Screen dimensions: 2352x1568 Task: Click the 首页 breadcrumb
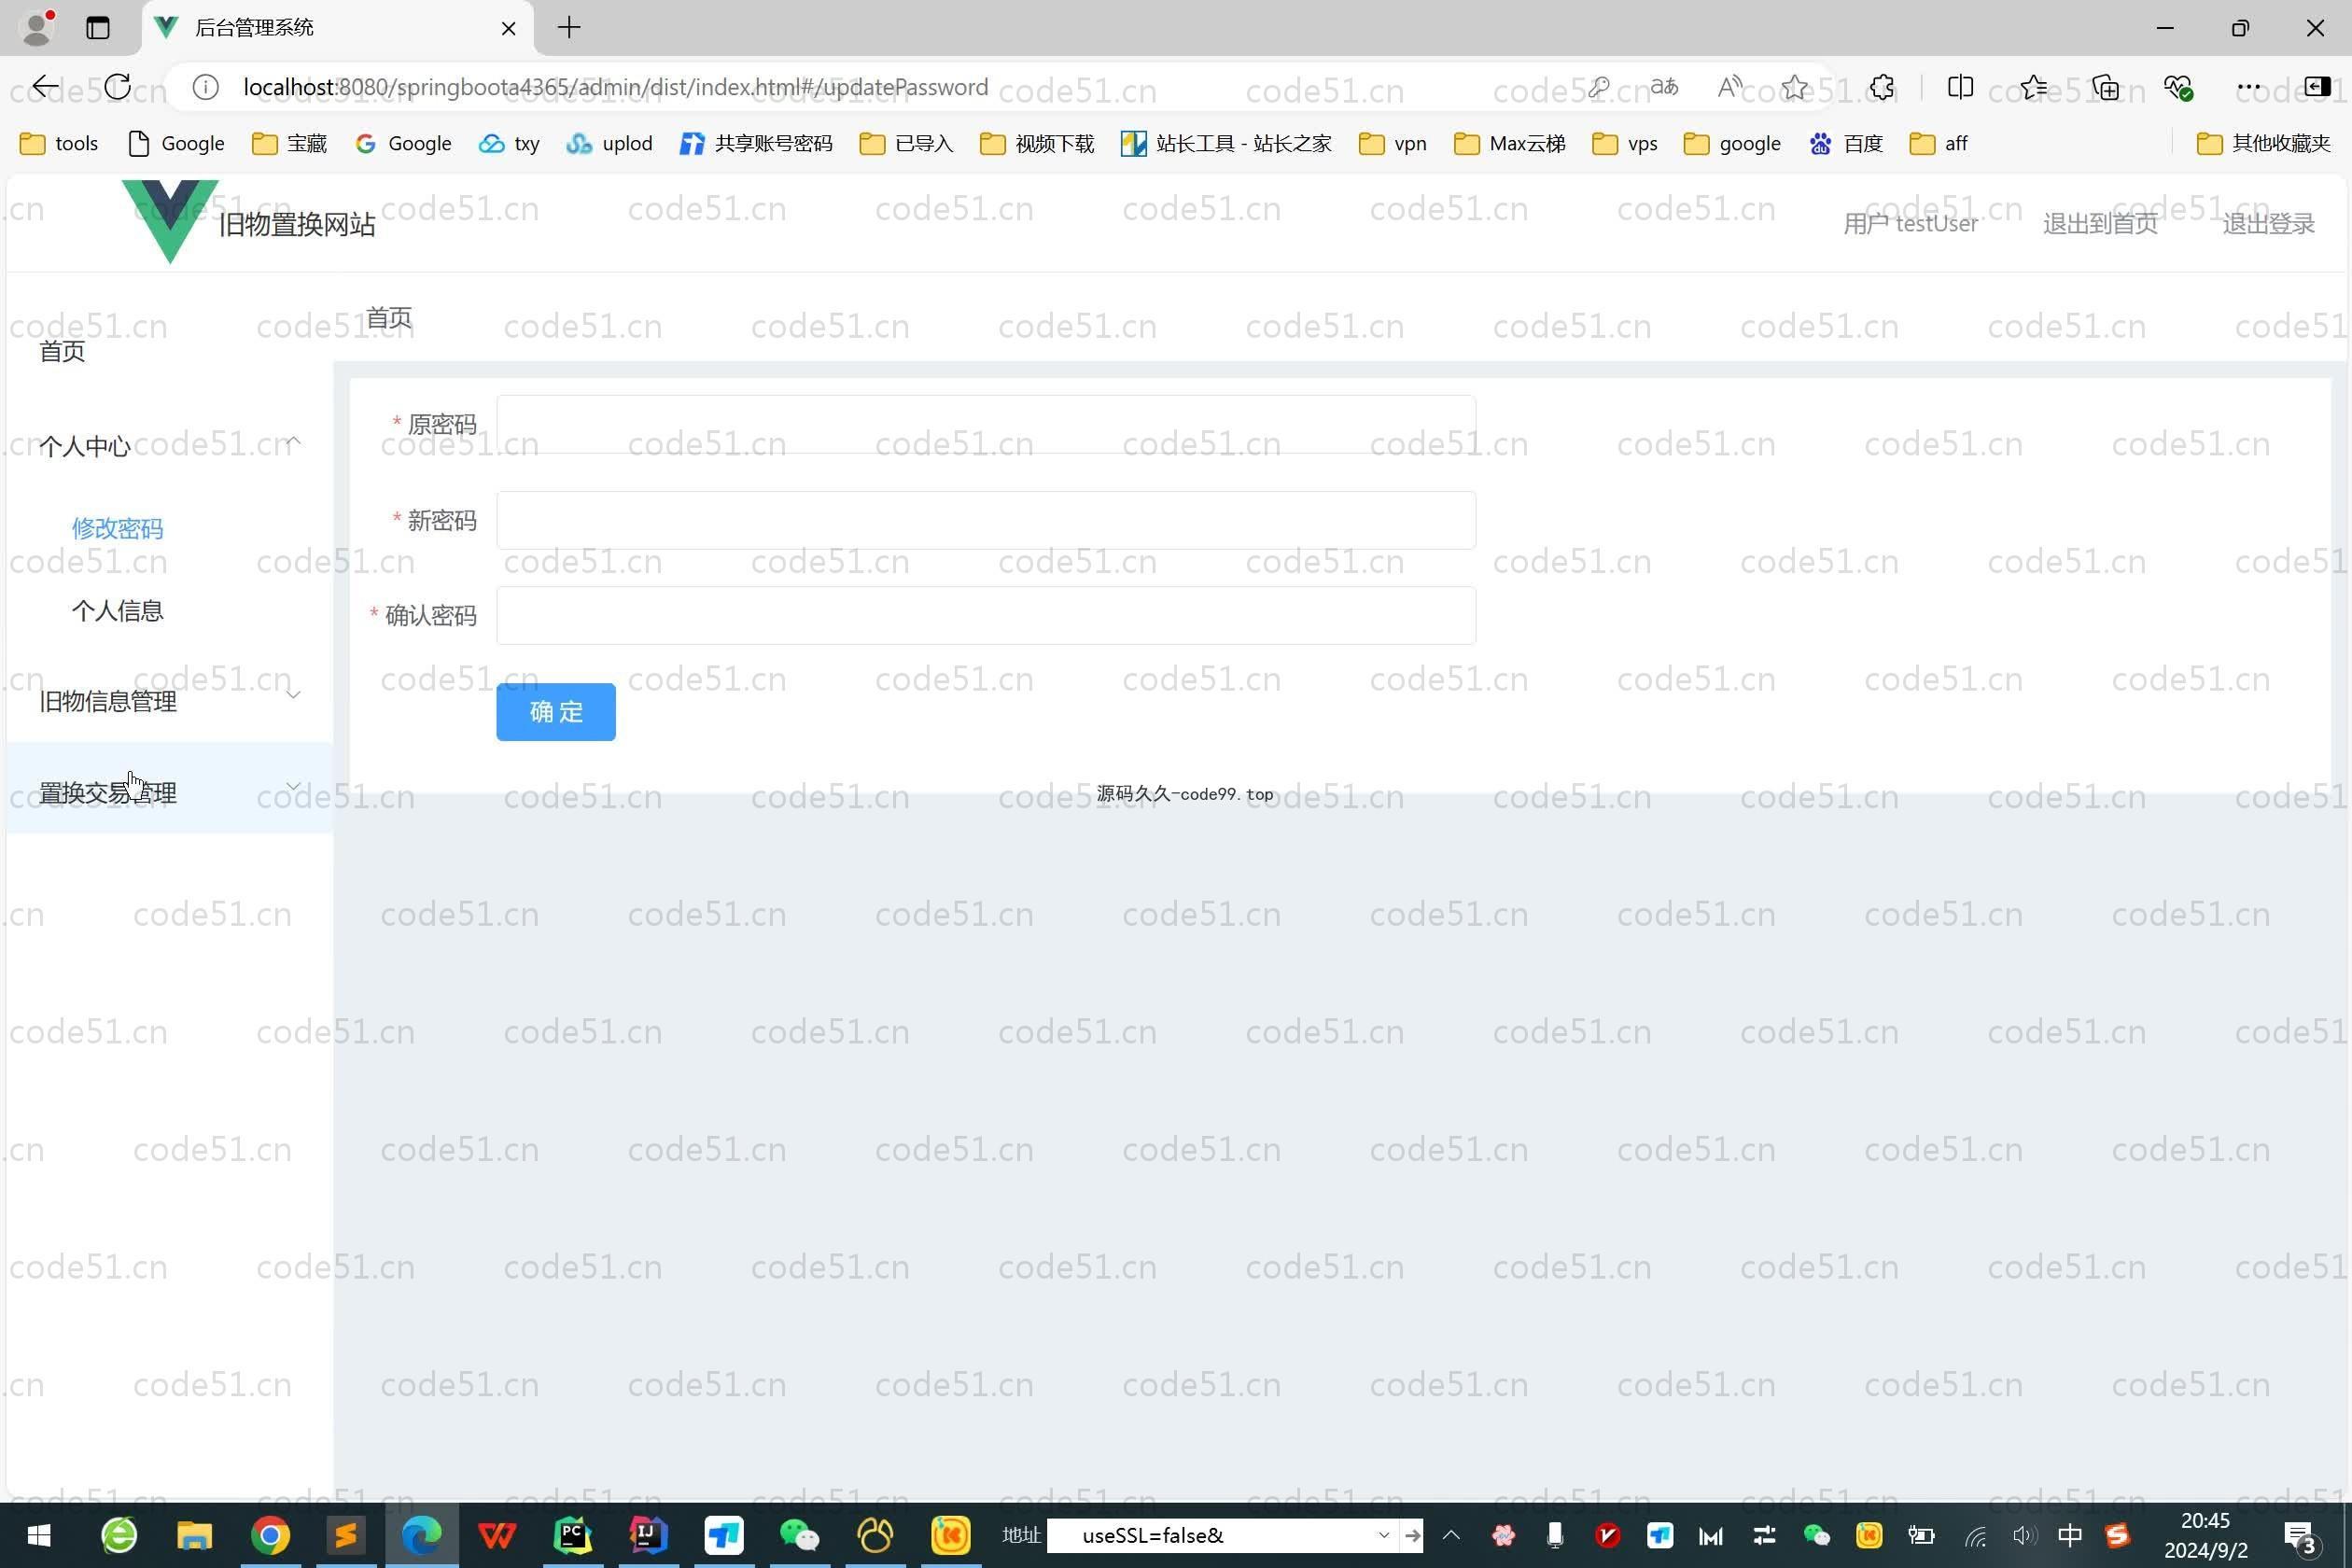click(389, 318)
